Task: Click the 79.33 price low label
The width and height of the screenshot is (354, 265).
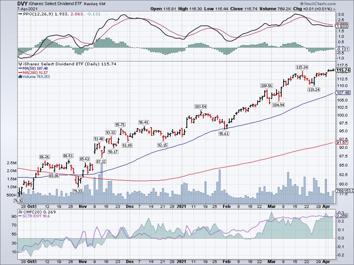Action: (78, 191)
